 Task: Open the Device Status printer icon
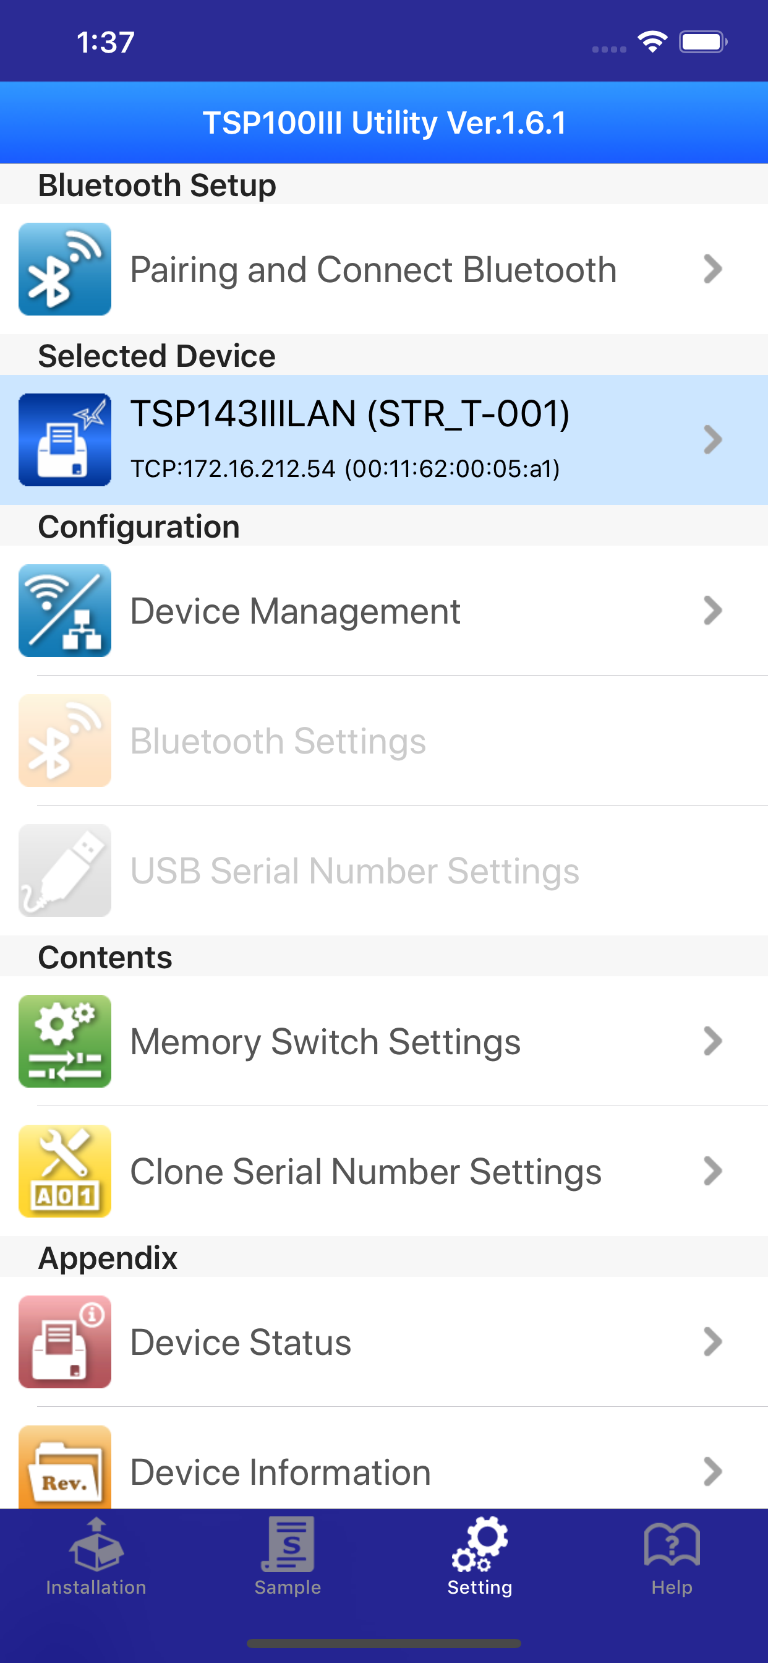pos(64,1342)
